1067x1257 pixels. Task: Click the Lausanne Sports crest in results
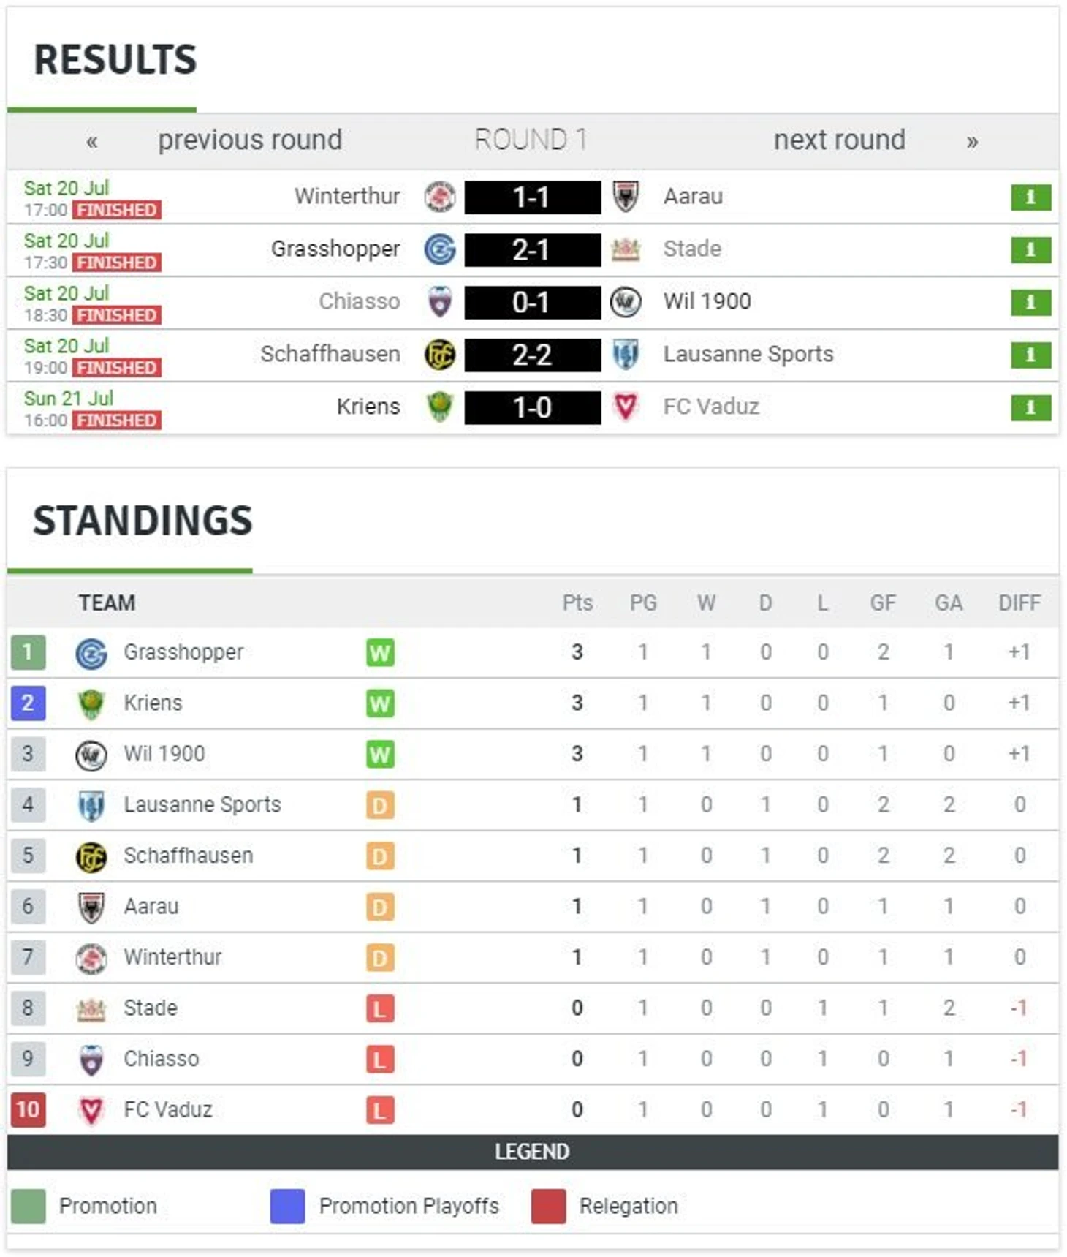(x=626, y=355)
